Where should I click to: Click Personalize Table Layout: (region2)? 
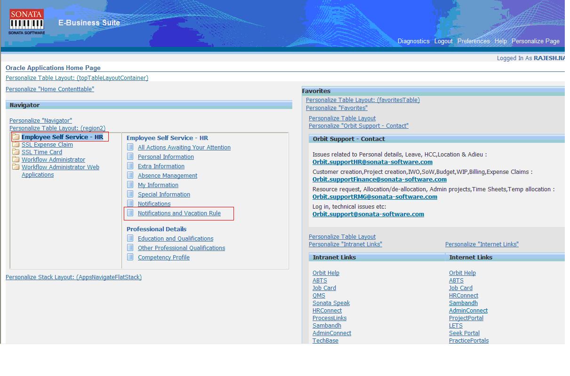coord(57,128)
